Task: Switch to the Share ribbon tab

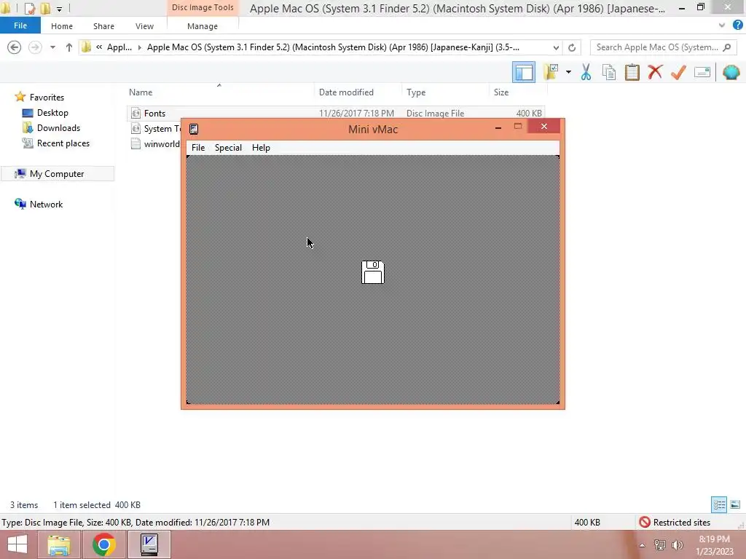Action: coord(103,26)
